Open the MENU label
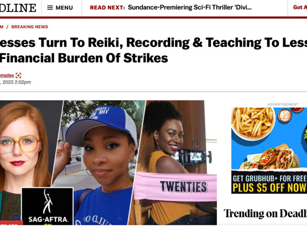 point(64,8)
